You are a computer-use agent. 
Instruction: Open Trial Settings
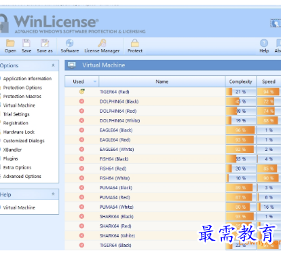coord(16,114)
